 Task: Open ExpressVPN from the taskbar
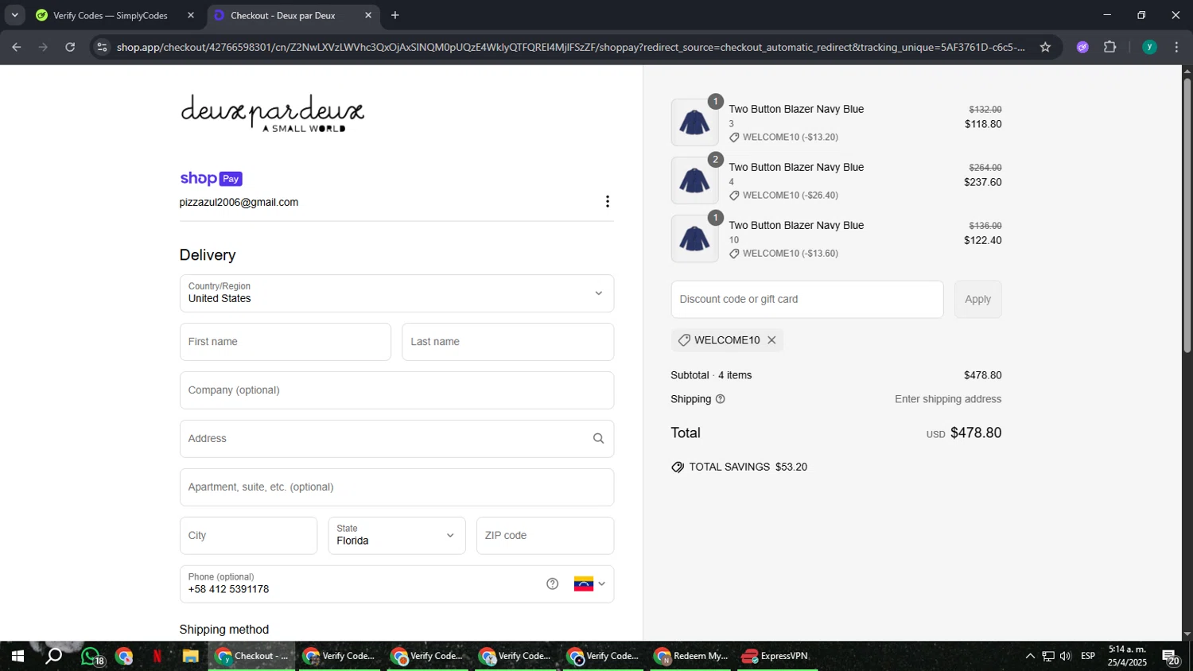(x=775, y=657)
